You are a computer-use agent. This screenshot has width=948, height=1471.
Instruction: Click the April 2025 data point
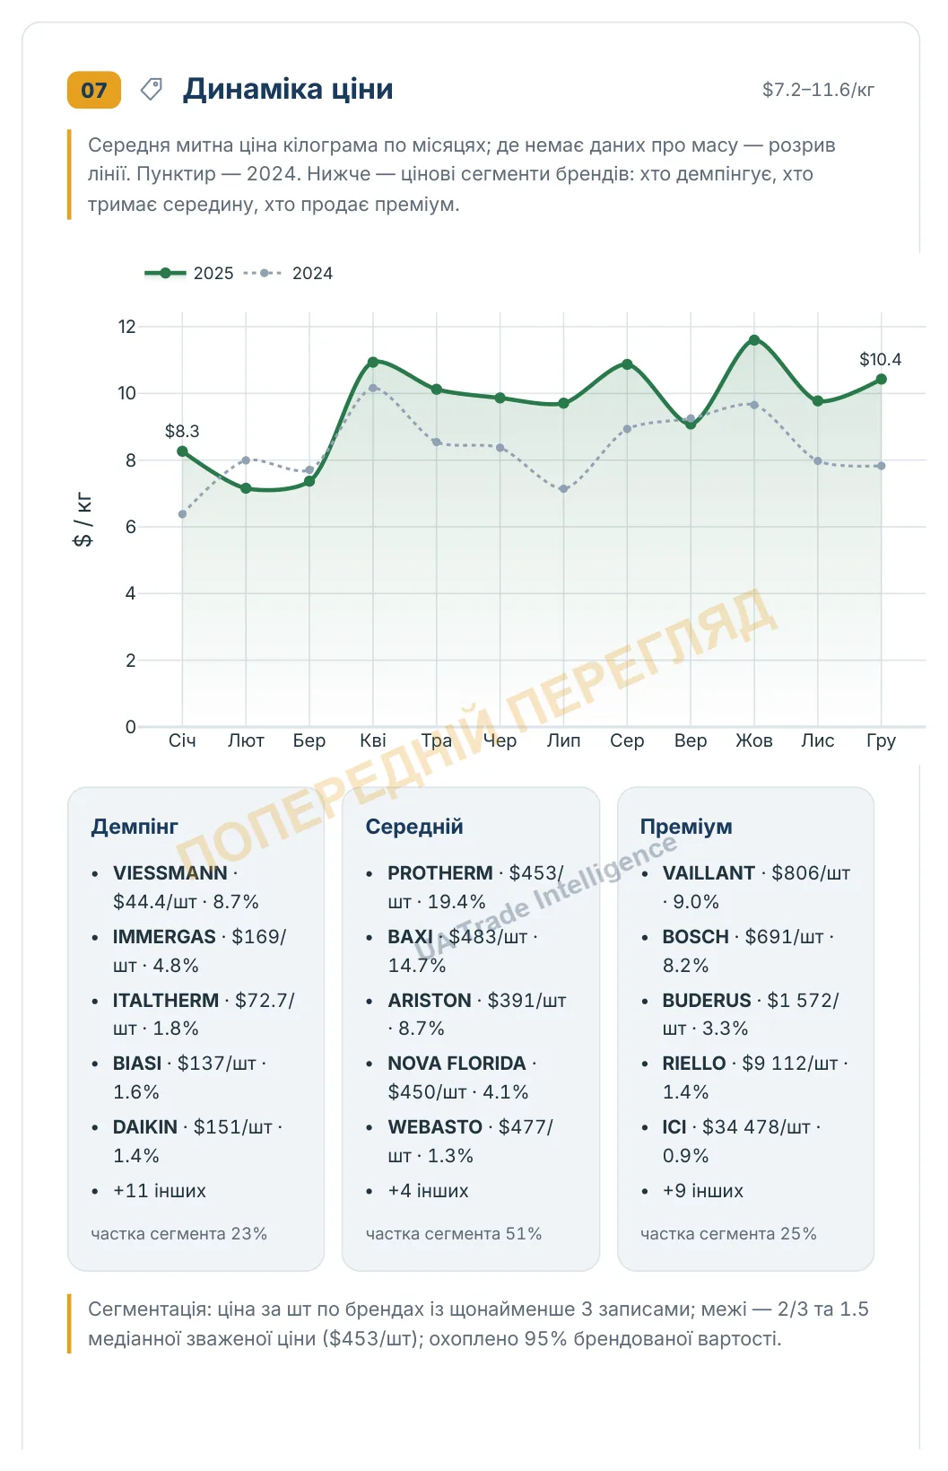coord(373,362)
